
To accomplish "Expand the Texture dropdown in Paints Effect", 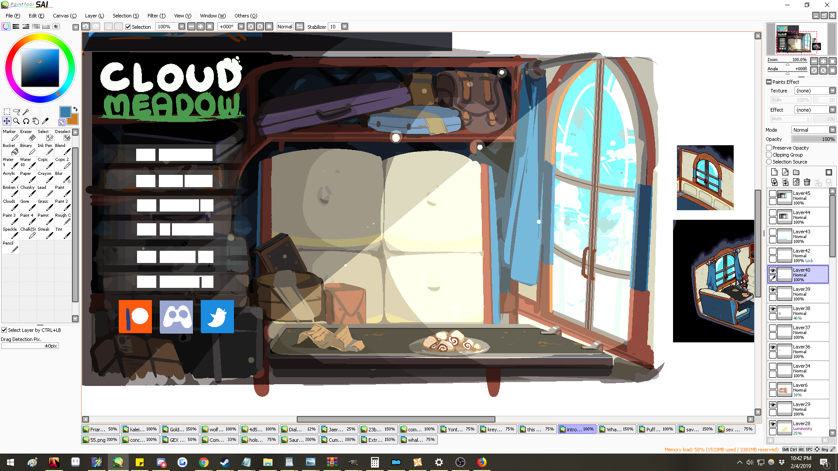I will click(832, 91).
